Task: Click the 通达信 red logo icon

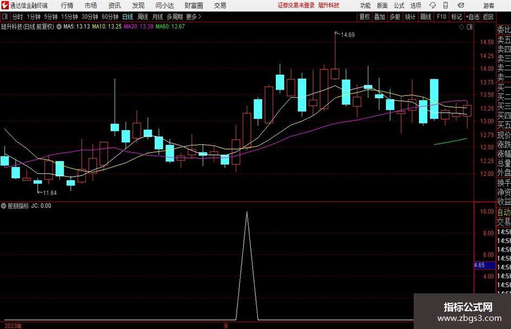Action: [x=4, y=5]
